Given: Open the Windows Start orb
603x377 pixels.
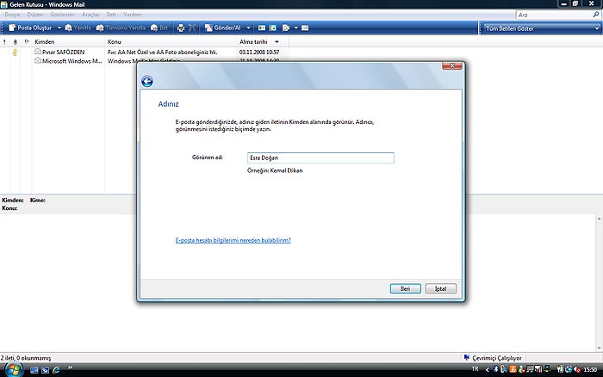Looking at the screenshot, I should pyautogui.click(x=13, y=369).
